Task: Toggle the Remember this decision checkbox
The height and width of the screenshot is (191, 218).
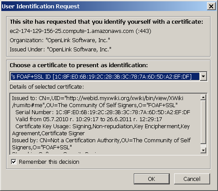Action: (x=14, y=162)
